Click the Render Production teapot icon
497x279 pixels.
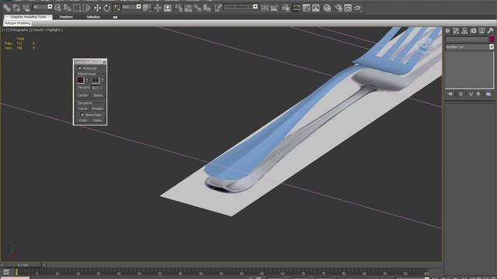tap(357, 8)
